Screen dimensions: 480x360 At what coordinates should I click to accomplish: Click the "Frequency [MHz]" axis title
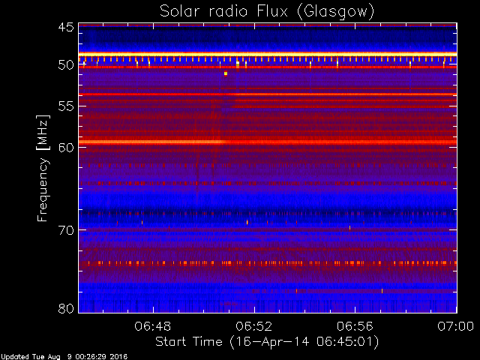pyautogui.click(x=43, y=168)
